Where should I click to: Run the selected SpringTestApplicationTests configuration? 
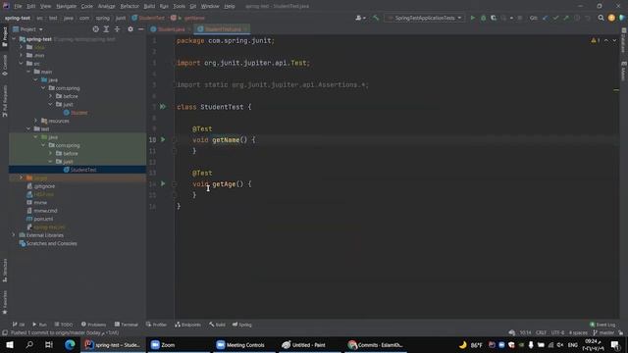click(473, 18)
